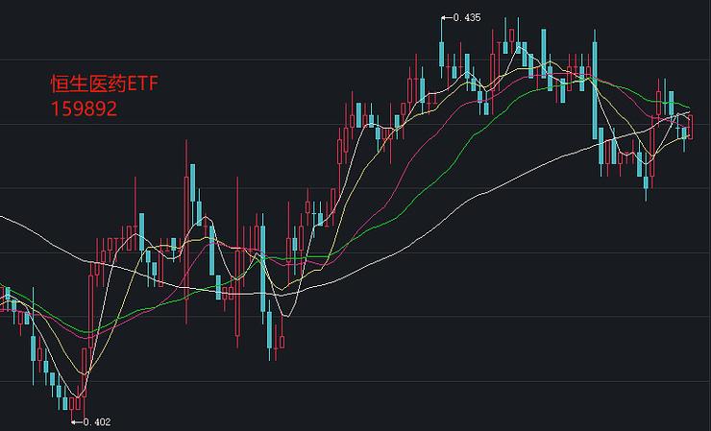
Task: Click the white short-term line's deep dip mid-chart
Action: pyautogui.click(x=283, y=313)
